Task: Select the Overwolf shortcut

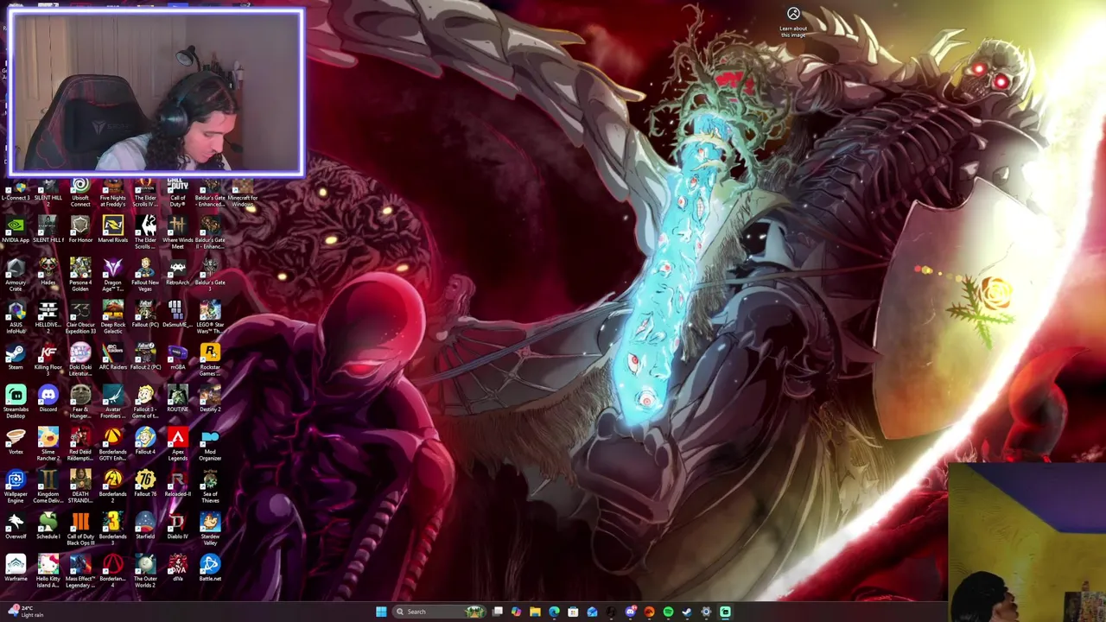Action: coord(16,526)
